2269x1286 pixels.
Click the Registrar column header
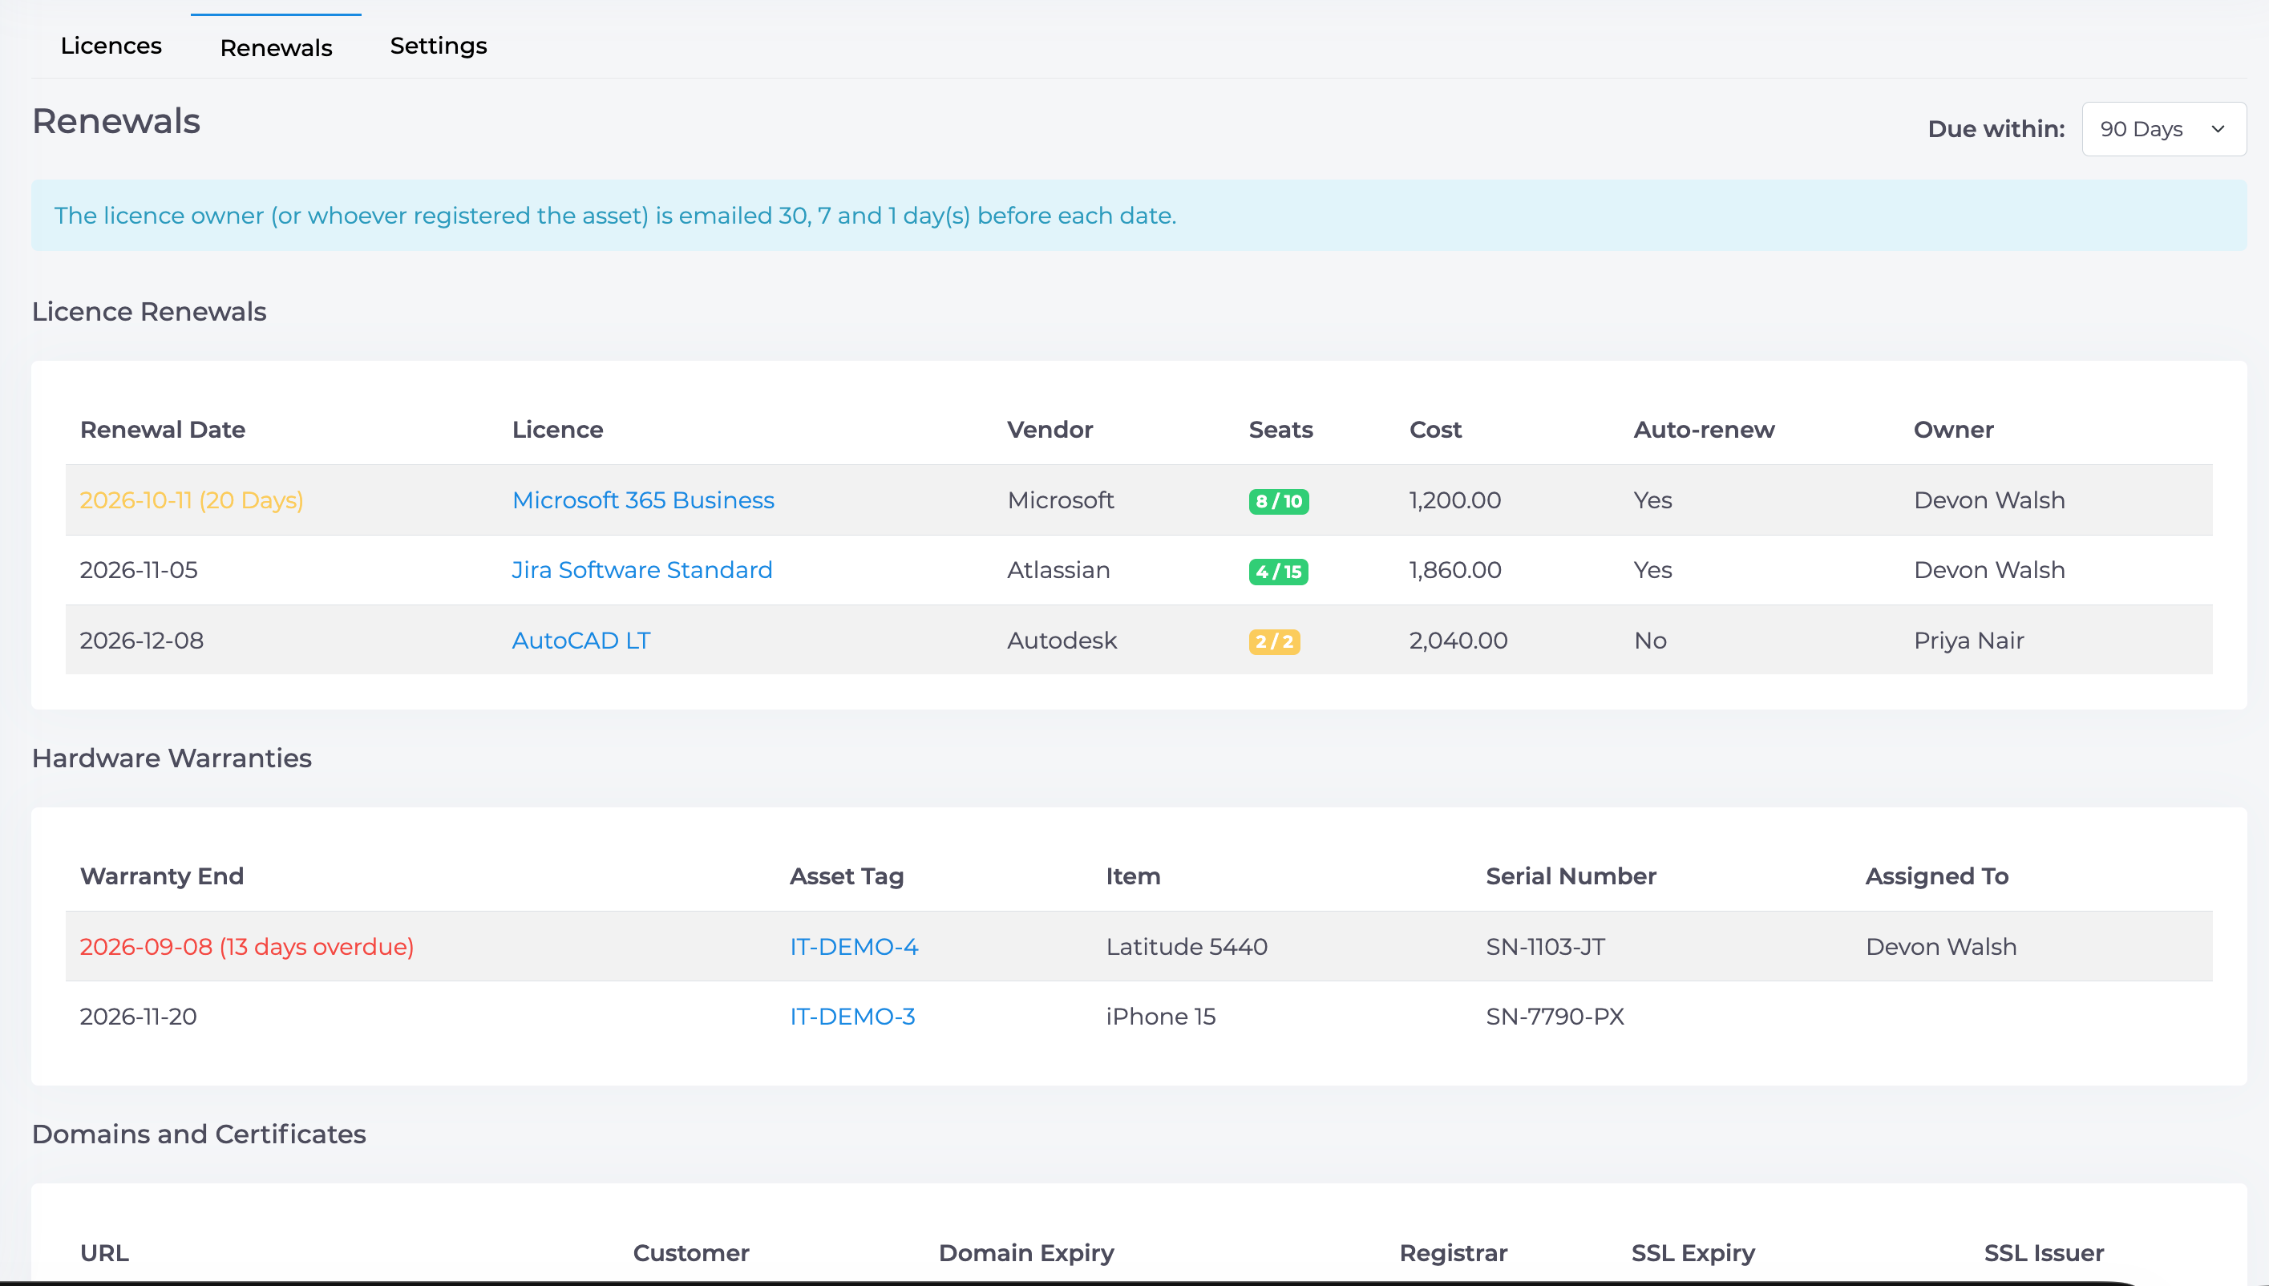[x=1453, y=1252]
